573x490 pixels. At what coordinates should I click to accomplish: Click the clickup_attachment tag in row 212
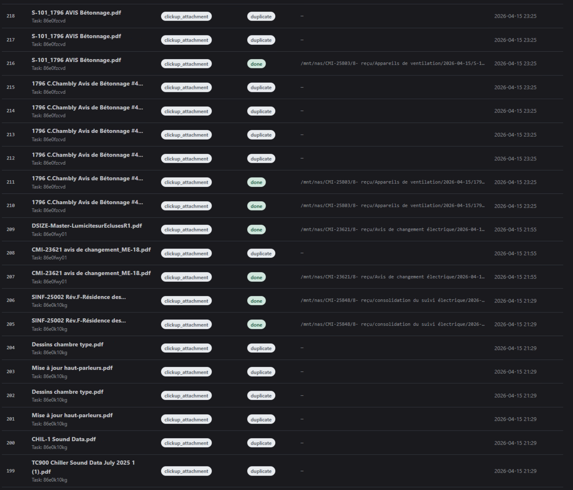click(x=186, y=159)
